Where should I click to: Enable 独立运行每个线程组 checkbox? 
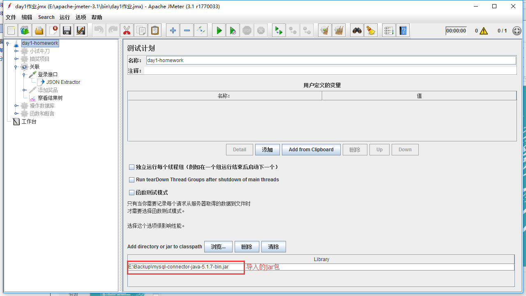pos(132,167)
